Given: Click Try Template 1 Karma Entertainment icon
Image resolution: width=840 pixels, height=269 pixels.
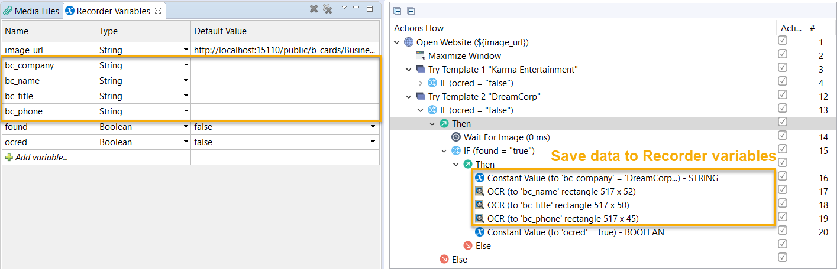Looking at the screenshot, I should point(421,70).
